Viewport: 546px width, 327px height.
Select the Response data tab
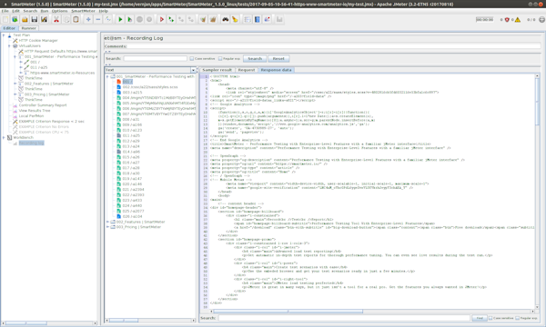click(x=276, y=70)
